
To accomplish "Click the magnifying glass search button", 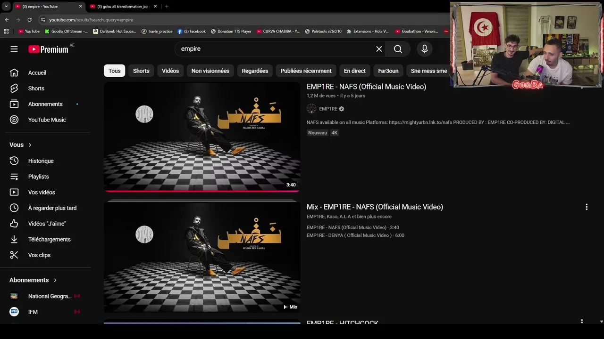I will pos(398,49).
